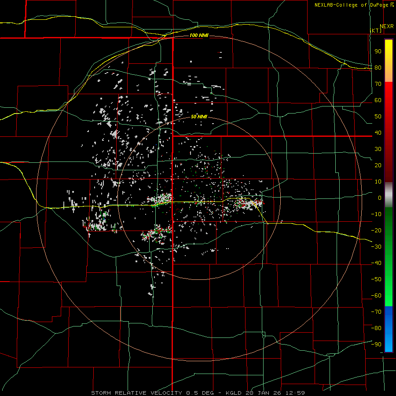Click the positive 60 scale label
The width and height of the screenshot is (396, 396).
[x=378, y=100]
